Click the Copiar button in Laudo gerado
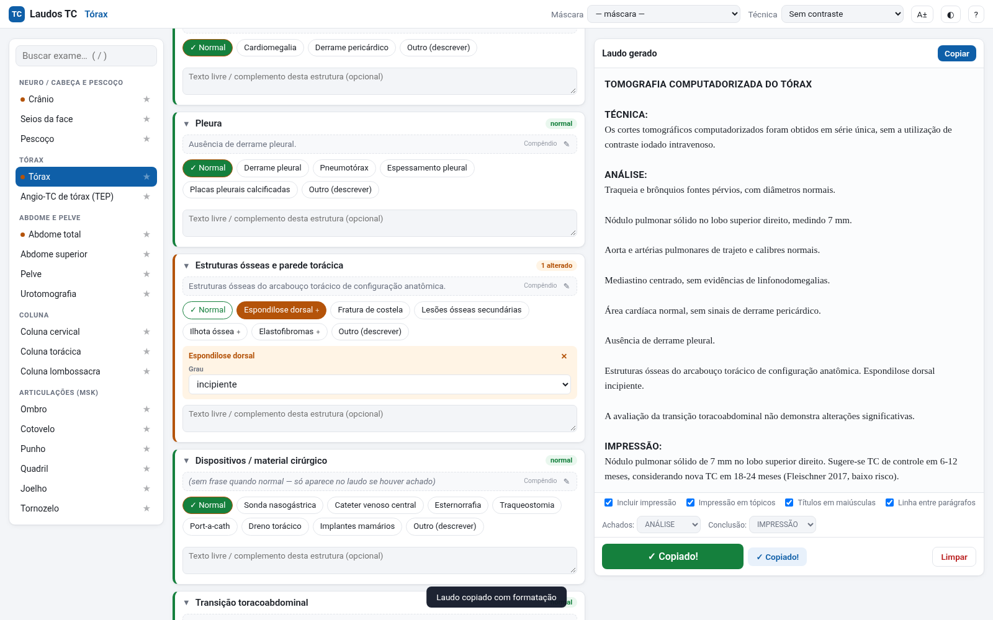Viewport: 993px width, 620px height. (956, 53)
